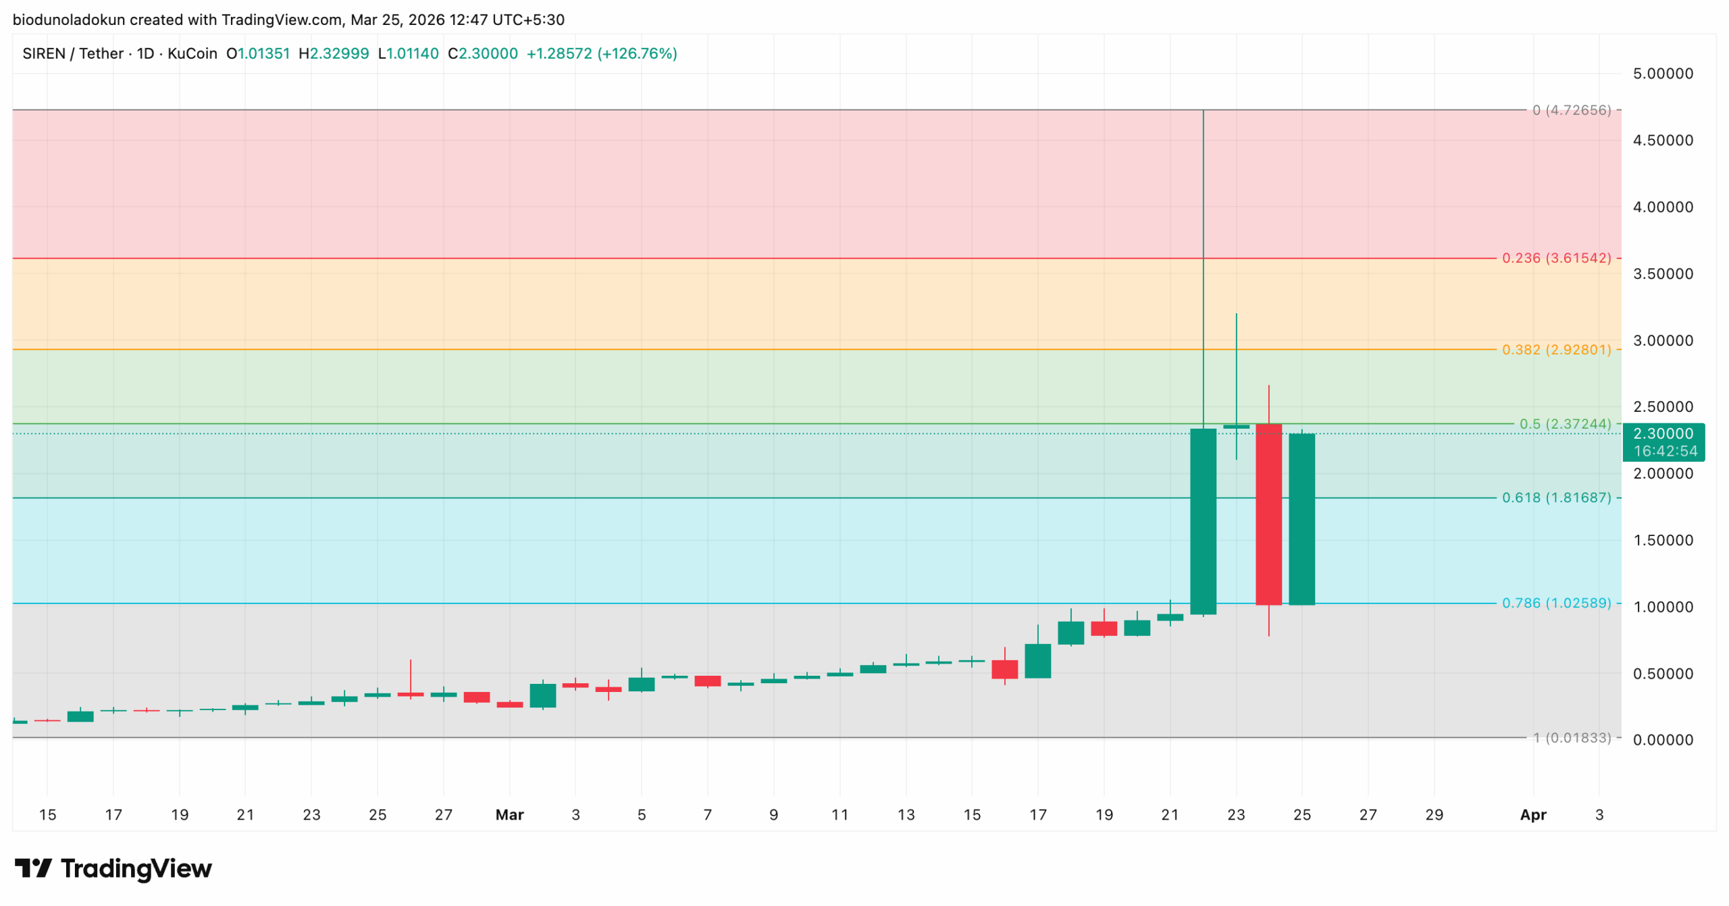Click the price axis label 5.00000
1729x906 pixels.
1663,74
